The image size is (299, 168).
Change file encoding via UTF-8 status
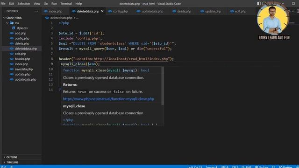click(x=224, y=167)
